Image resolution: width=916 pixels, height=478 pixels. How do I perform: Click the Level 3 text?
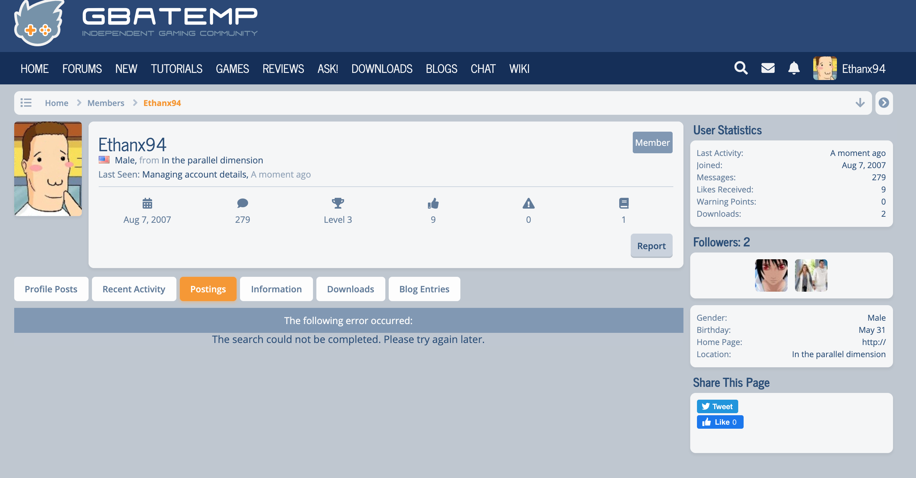click(338, 219)
